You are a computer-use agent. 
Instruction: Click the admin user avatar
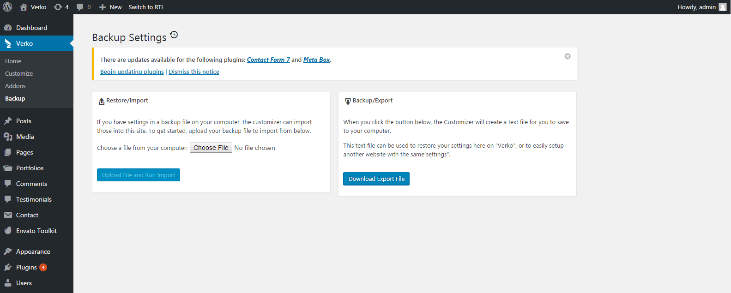(723, 7)
